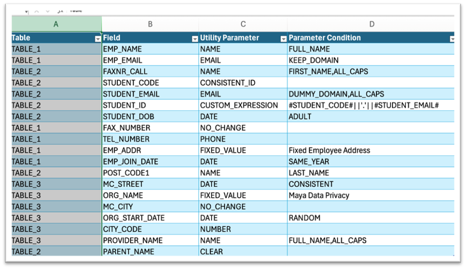Select column D header
Screen dimensions: 466x269
[x=371, y=24]
